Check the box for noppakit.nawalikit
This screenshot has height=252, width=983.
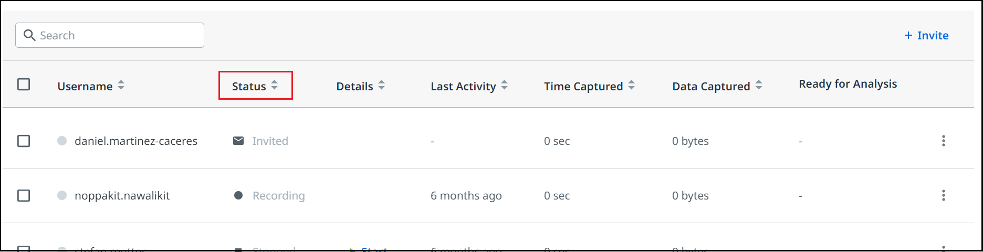coord(24,195)
